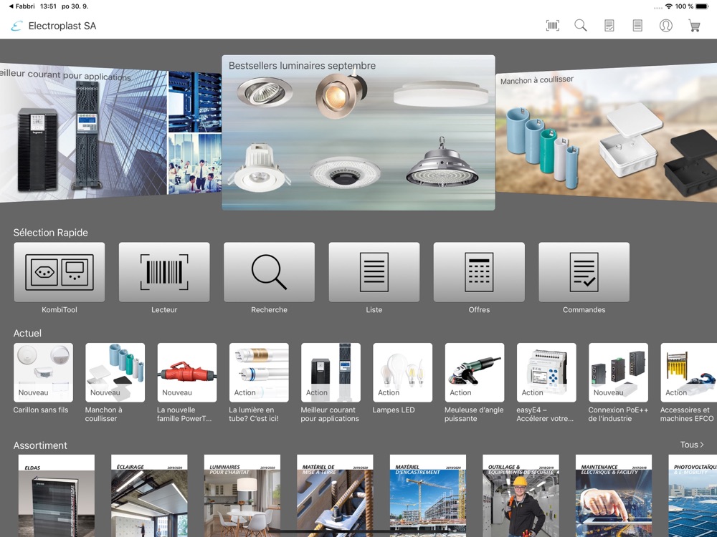Open Matériel d'encastrement catalog cover
This screenshot has height=537, width=717.
coord(428,495)
